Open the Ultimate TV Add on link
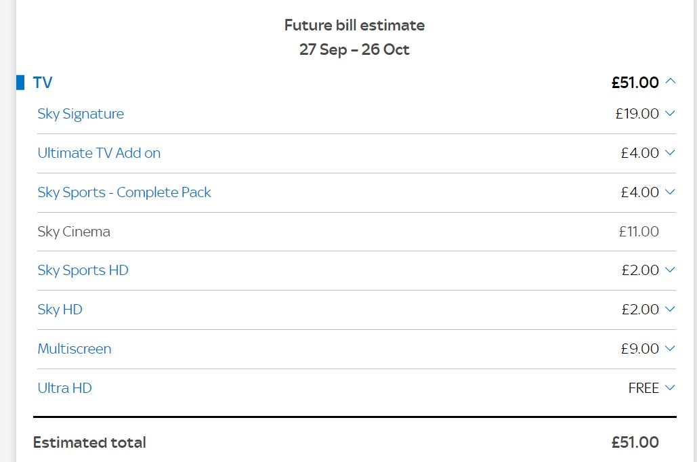Screen dimensions: 697x462 [x=99, y=153]
